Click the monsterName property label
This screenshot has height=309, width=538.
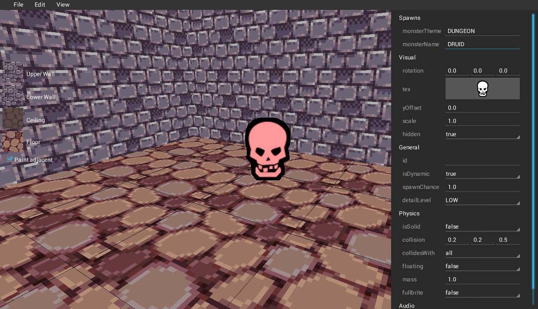pos(421,44)
